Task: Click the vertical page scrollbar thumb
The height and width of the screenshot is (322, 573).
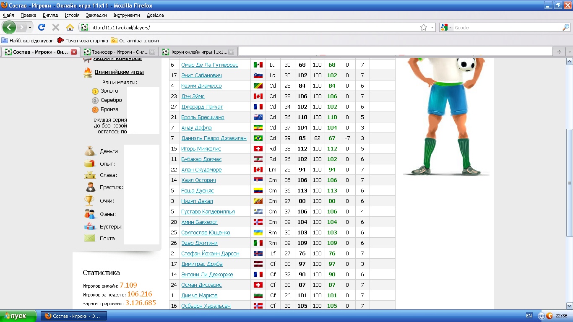Action: (569, 183)
